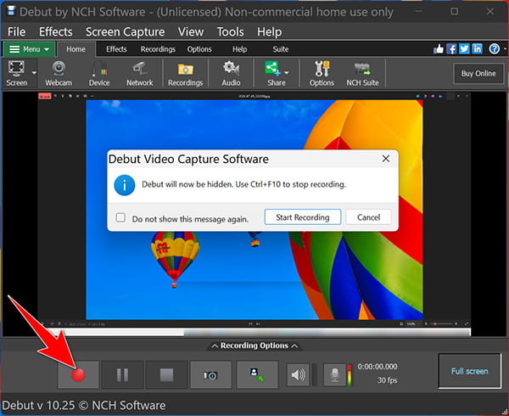This screenshot has width=509, height=416.
Task: Click the Buy Online button
Action: [478, 73]
